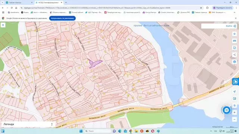
Task: Open the 'Личный кабинет' bookmark
Action: coord(76,12)
